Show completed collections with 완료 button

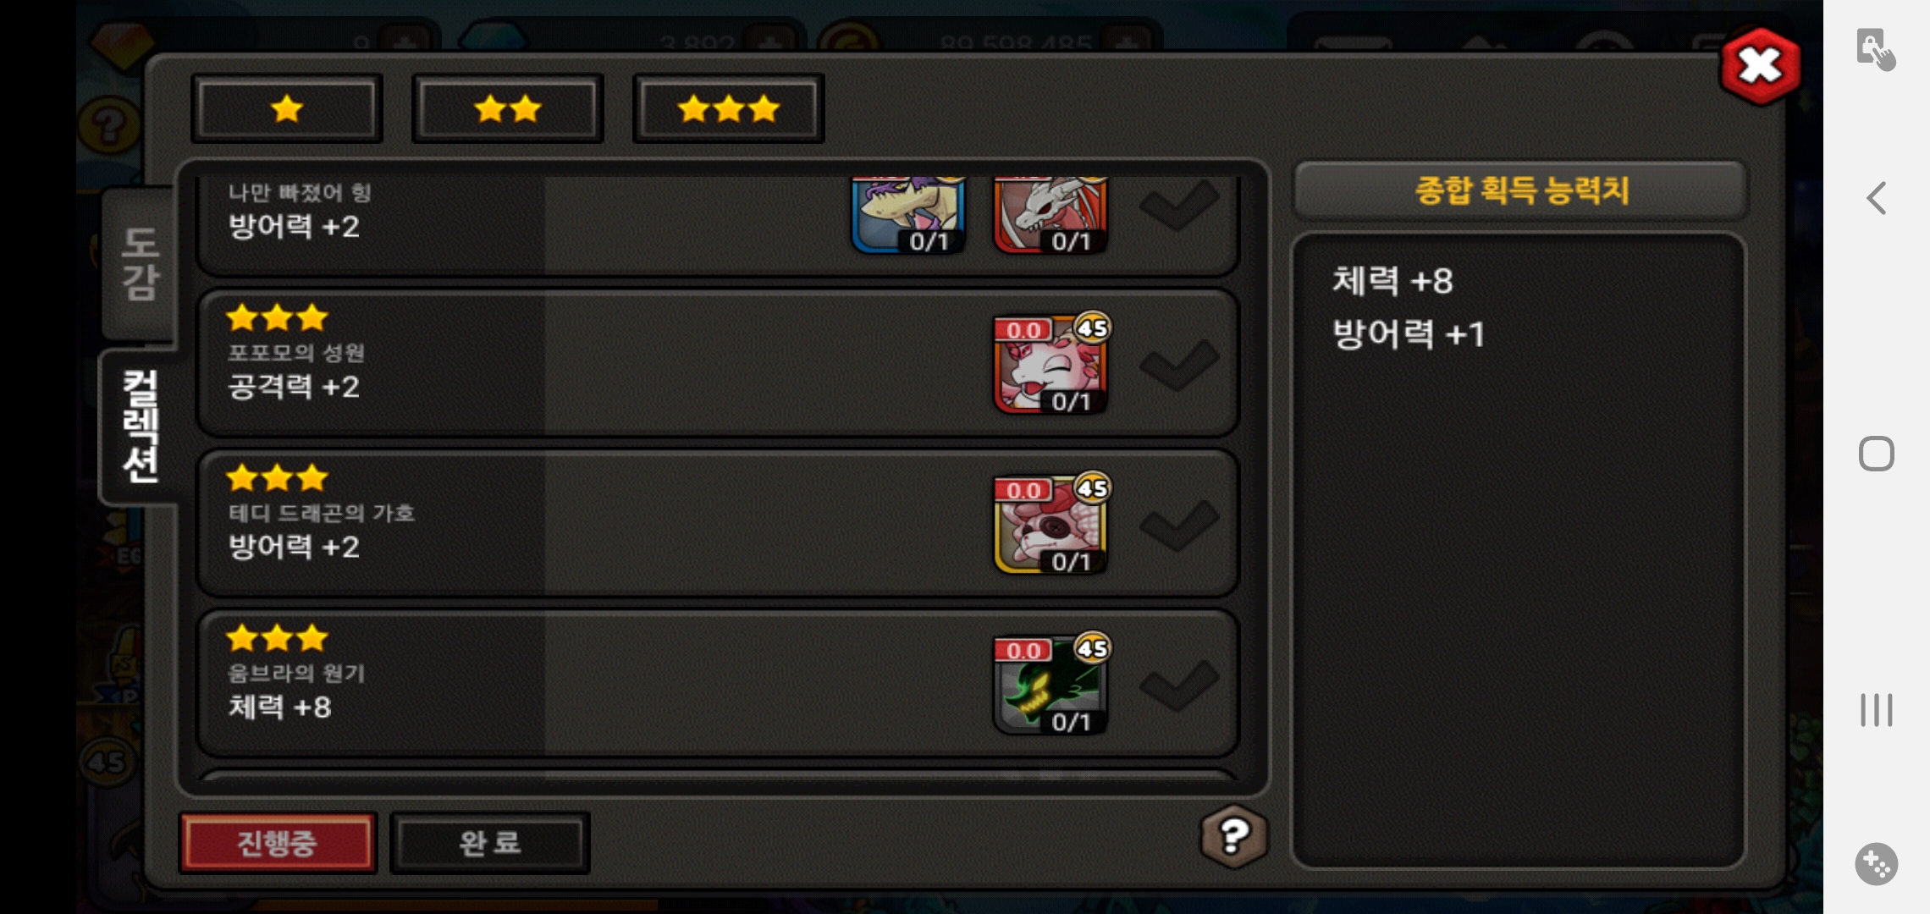489,843
